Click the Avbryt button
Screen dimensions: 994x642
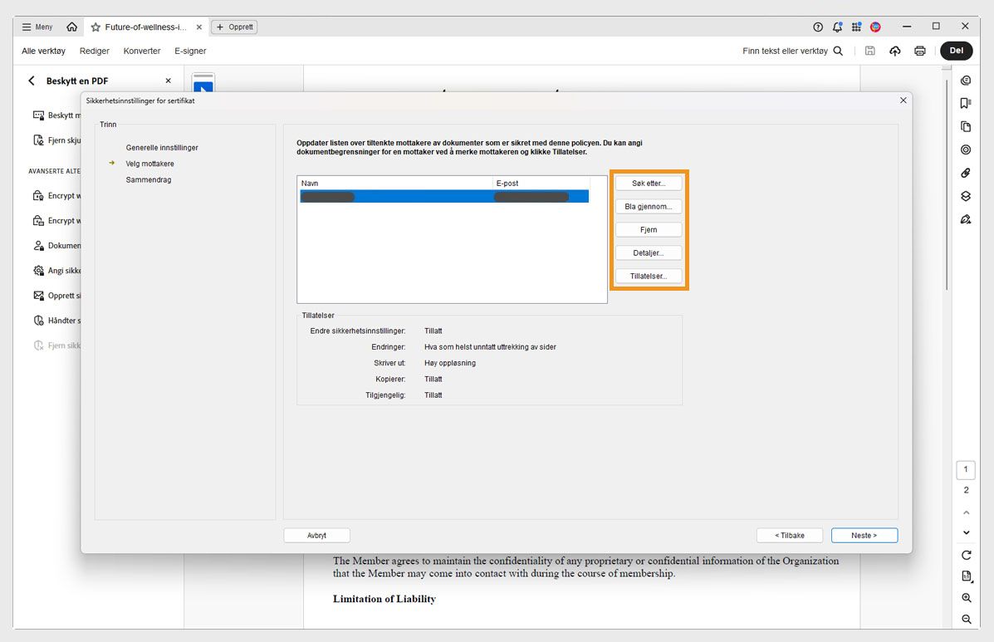pyautogui.click(x=317, y=536)
